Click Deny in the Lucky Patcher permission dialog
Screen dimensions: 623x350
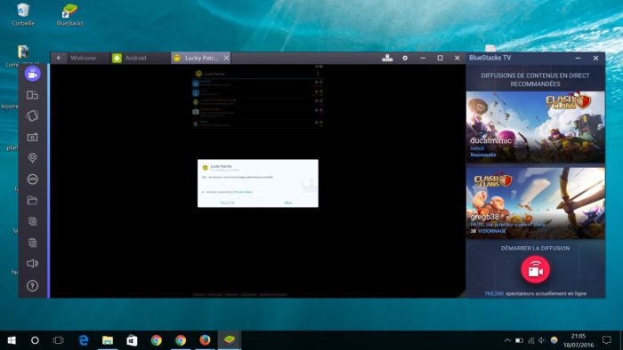pos(227,203)
